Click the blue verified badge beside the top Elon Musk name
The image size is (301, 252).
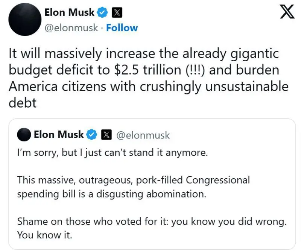pyautogui.click(x=102, y=12)
